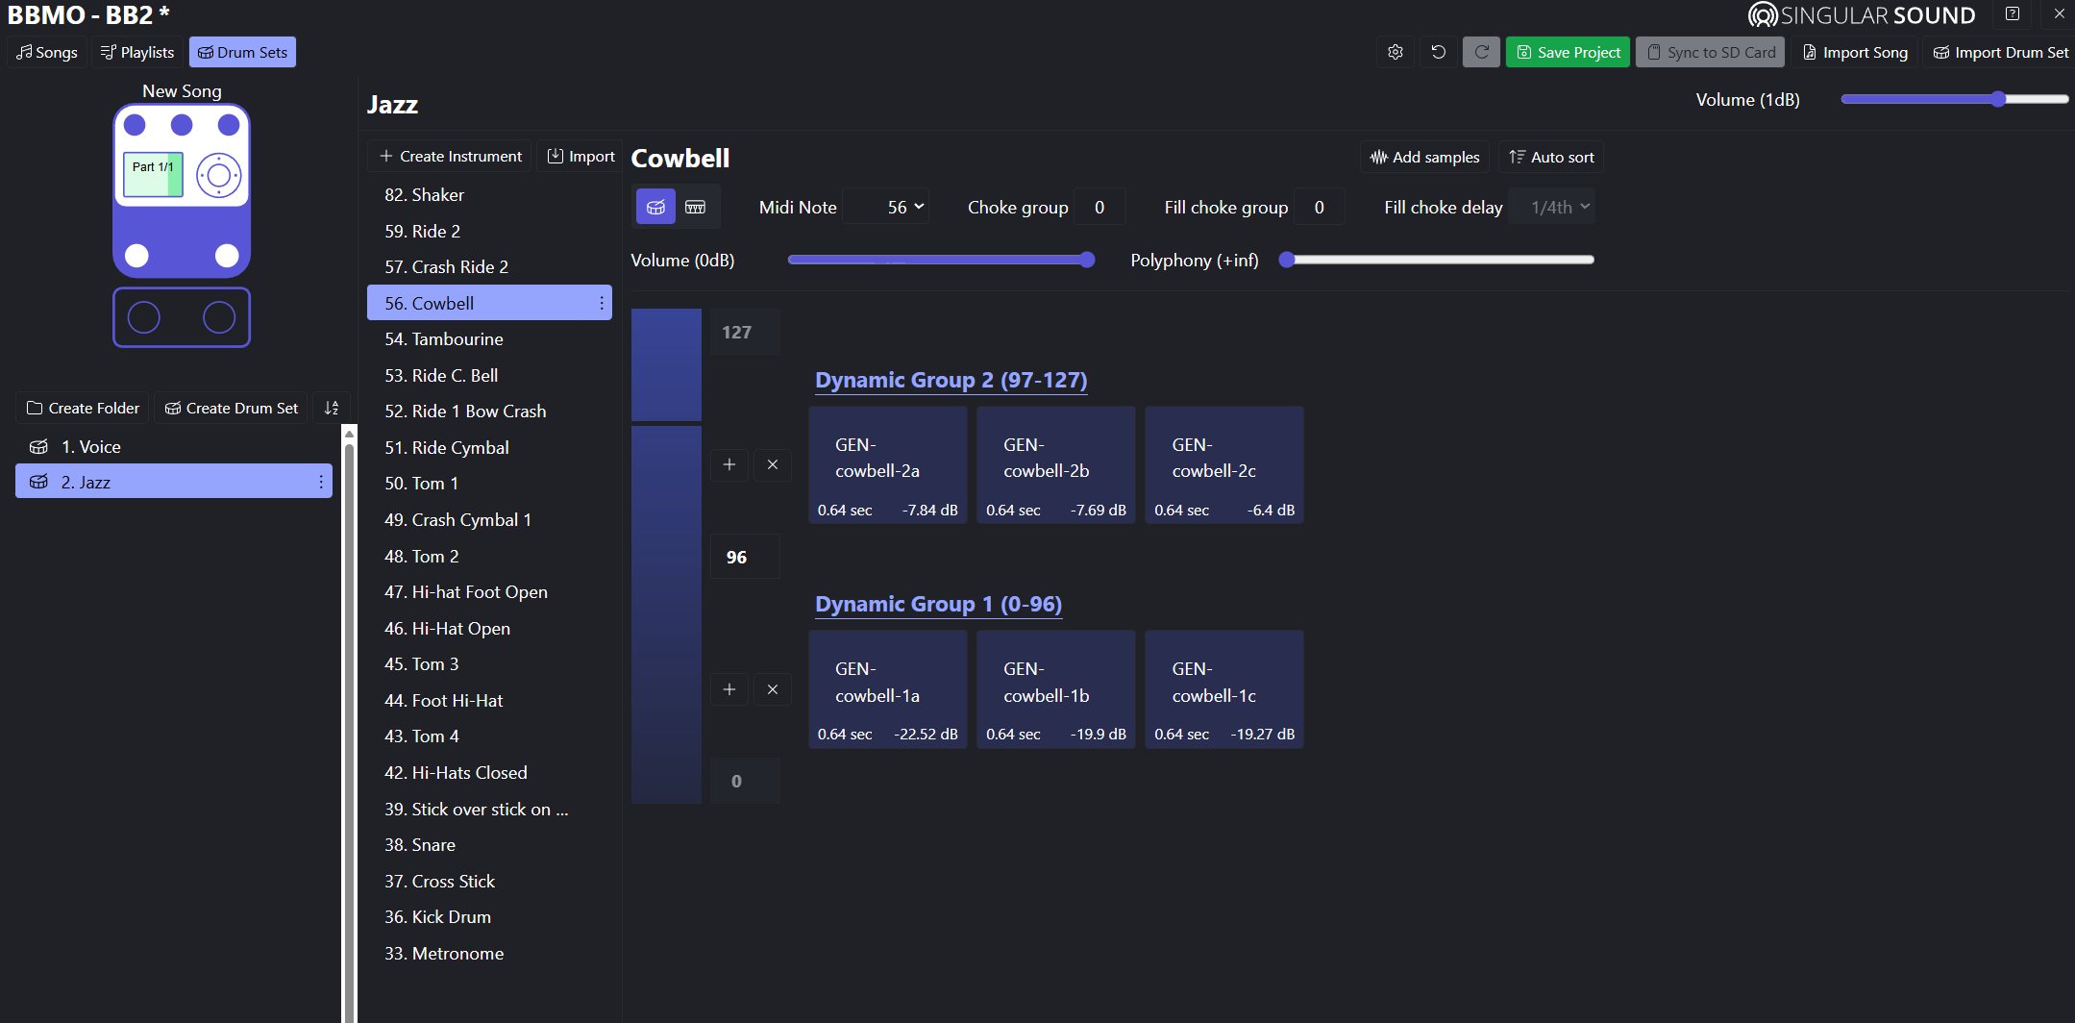The image size is (2075, 1023).
Task: Adjust the Cowbell Volume (0dB) slider
Action: pos(941,260)
